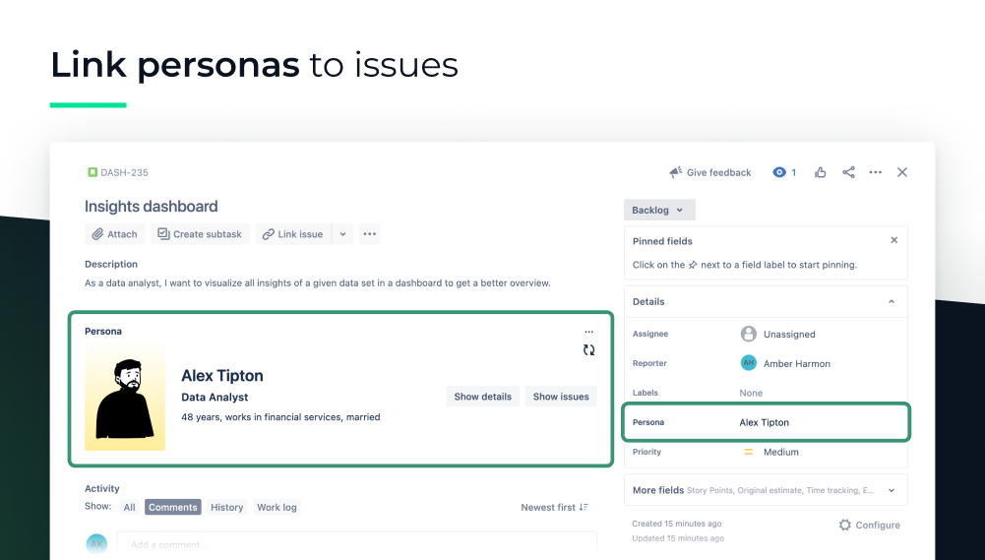Click the Show details button
985x560 pixels.
point(482,397)
